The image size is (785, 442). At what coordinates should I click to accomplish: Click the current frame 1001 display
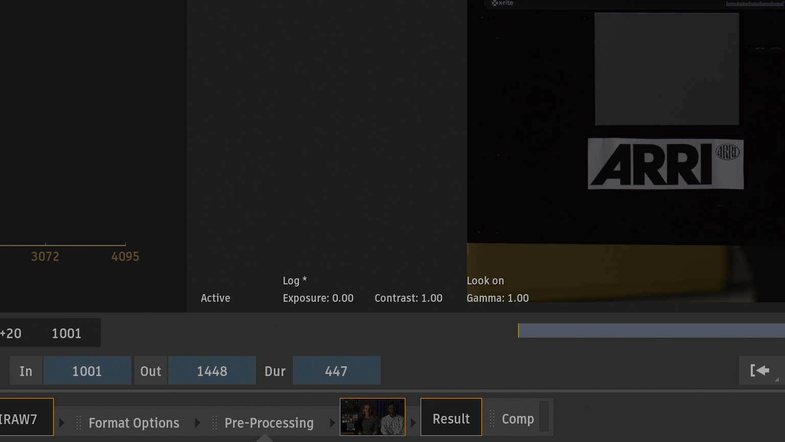click(66, 333)
